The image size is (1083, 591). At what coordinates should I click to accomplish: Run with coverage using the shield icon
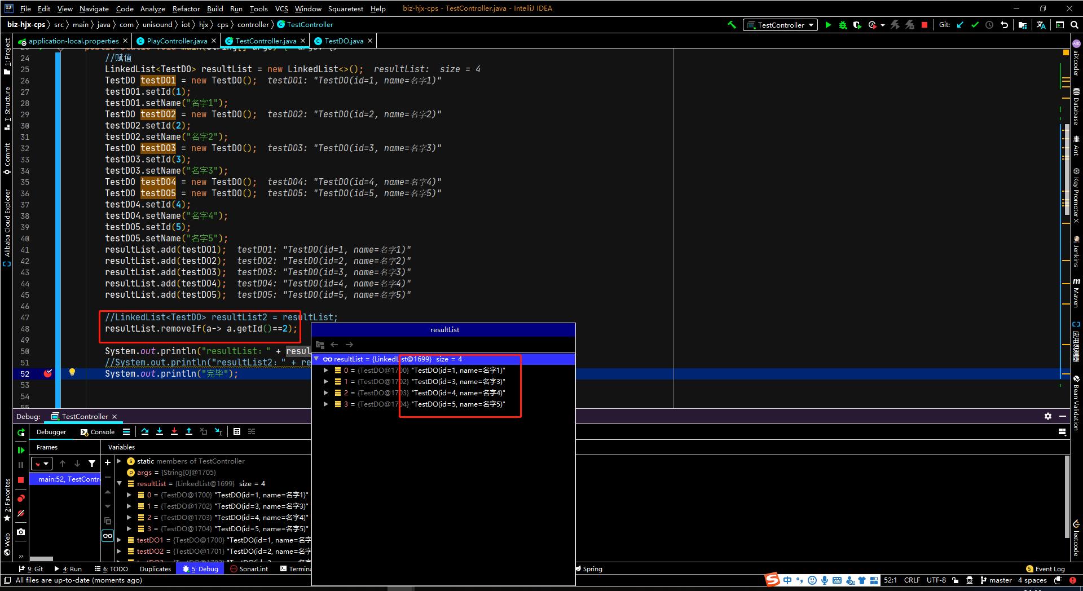[857, 25]
